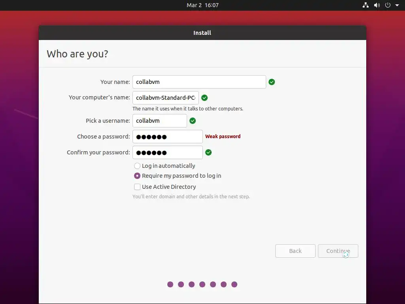This screenshot has height=304, width=405.
Task: Proceed with the Continue button
Action: click(338, 251)
